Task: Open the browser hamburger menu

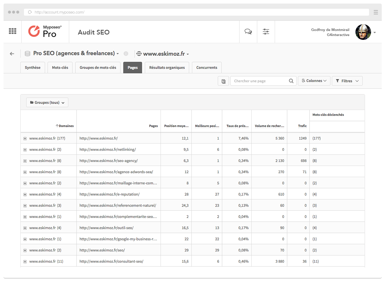Action: tap(376, 12)
